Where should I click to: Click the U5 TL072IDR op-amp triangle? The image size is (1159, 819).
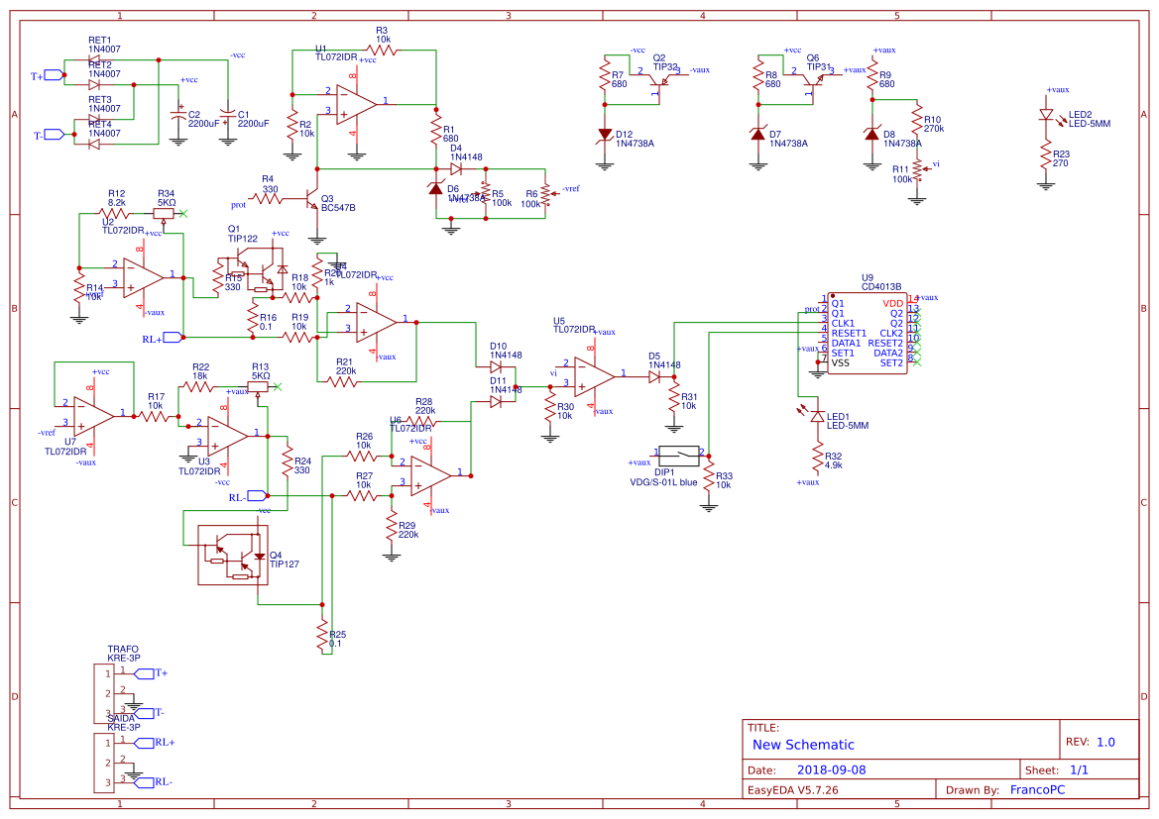point(594,377)
